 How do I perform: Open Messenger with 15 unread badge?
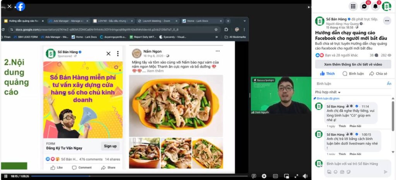[364, 6]
